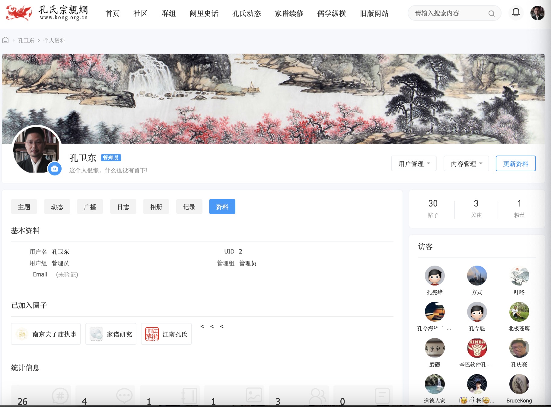Click the 更新资料 button
Viewport: 551px width, 407px height.
[x=516, y=164]
